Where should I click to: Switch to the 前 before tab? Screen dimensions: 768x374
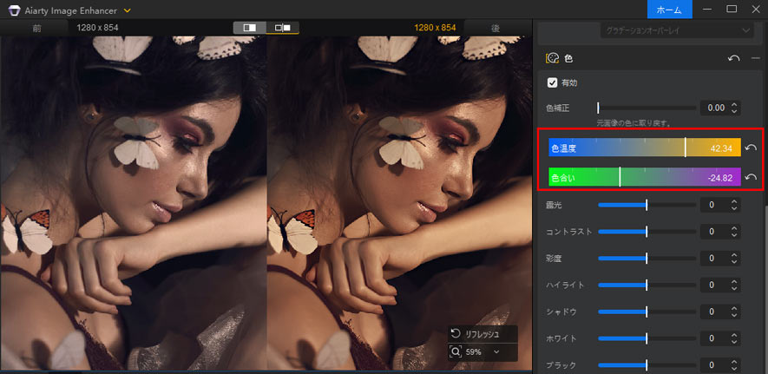(36, 28)
